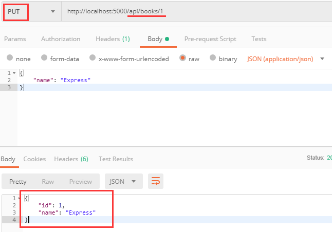The width and height of the screenshot is (332, 232).
Task: Click line number 4 in response gutter
Action: (x=14, y=220)
